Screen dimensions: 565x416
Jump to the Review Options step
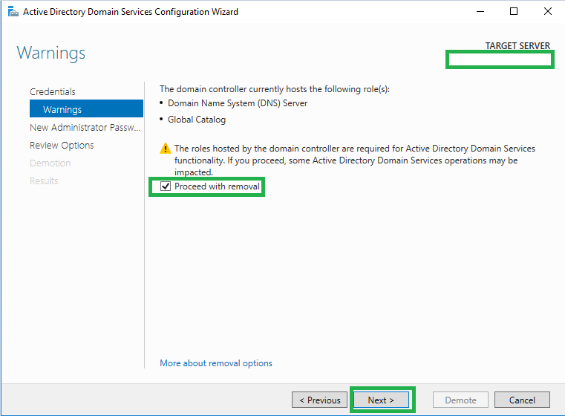coord(62,146)
